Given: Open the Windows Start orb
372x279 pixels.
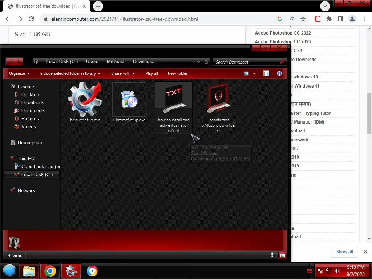Looking at the screenshot, I should (x=9, y=271).
